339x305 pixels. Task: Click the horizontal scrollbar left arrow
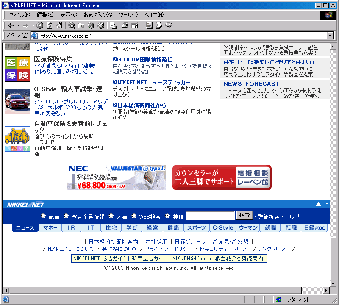pos(6,291)
